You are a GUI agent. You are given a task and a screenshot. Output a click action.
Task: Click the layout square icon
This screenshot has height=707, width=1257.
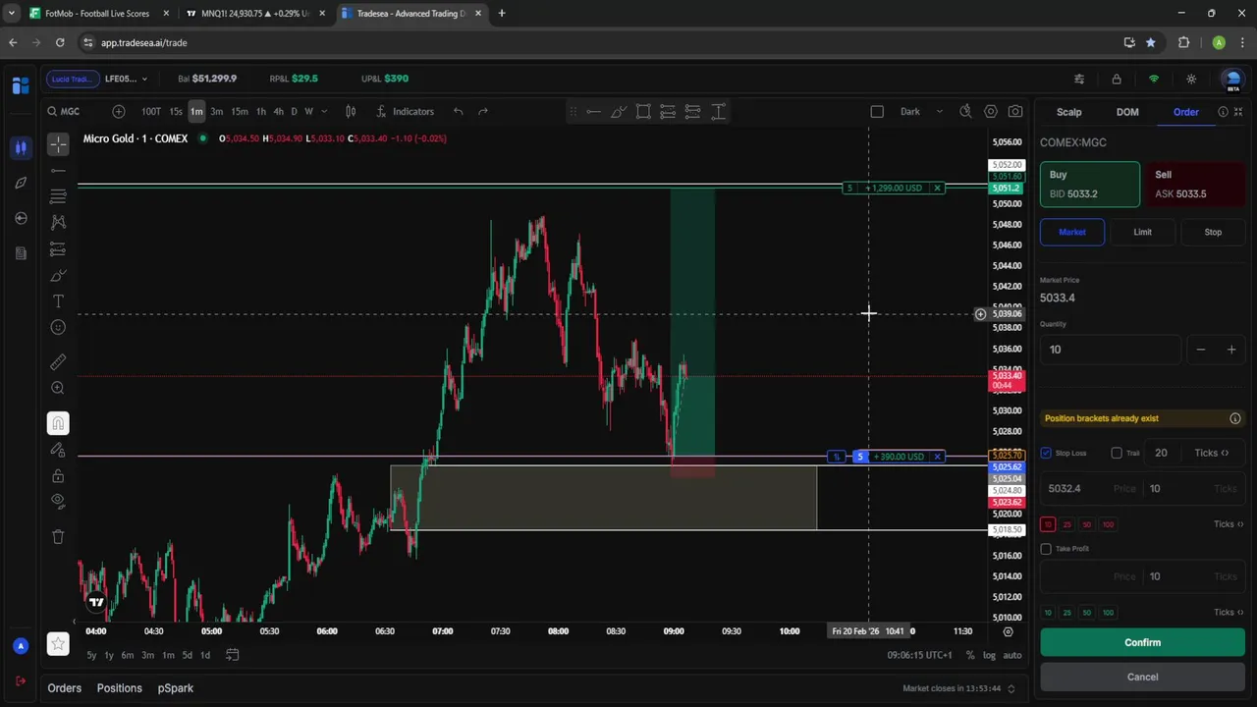877,111
